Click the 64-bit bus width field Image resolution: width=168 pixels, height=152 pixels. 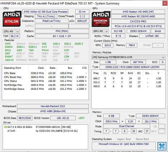point(158,31)
